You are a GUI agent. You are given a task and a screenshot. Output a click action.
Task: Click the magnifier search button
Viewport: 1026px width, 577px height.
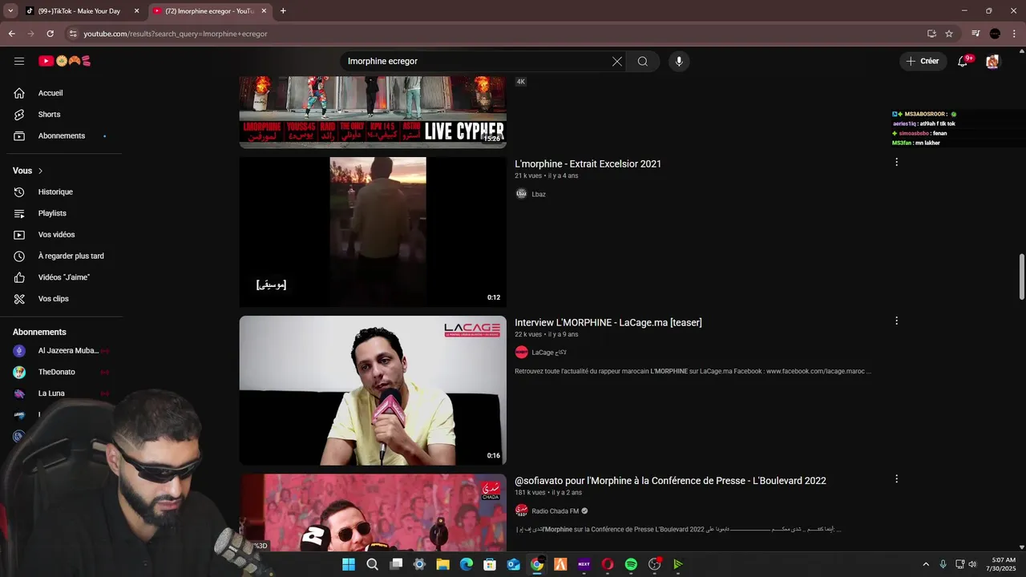(643, 62)
